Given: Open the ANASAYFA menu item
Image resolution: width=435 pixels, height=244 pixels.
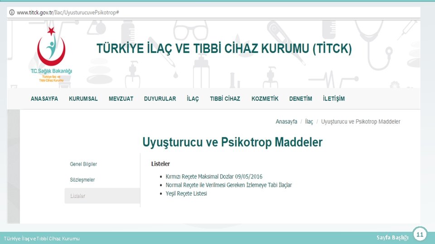Looking at the screenshot, I should point(44,99).
